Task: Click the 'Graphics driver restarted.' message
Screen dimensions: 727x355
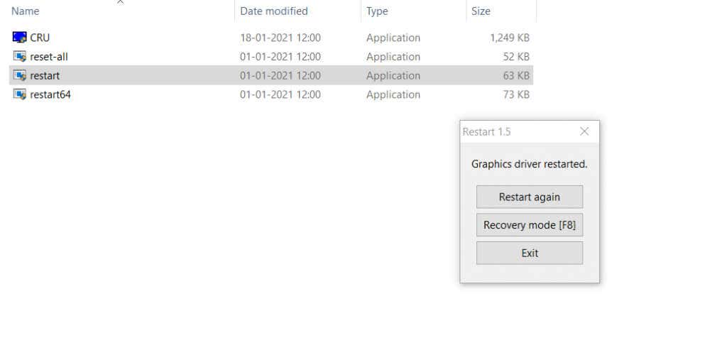Action: pos(530,164)
